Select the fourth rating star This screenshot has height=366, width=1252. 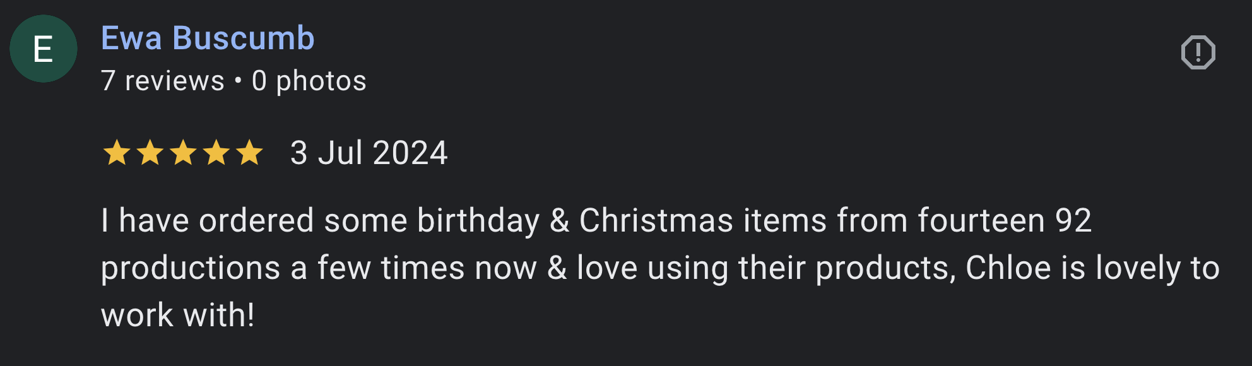click(x=216, y=153)
